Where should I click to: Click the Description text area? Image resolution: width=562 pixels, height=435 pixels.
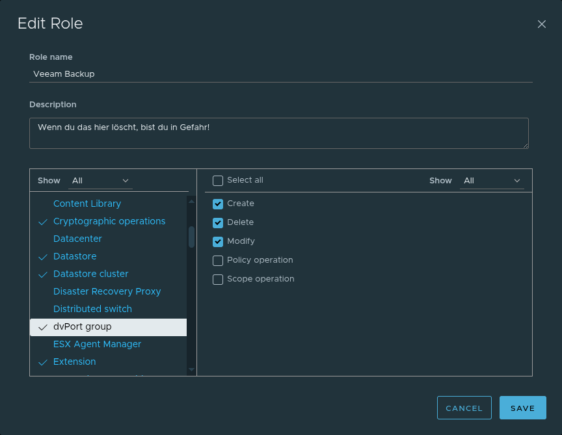point(278,133)
